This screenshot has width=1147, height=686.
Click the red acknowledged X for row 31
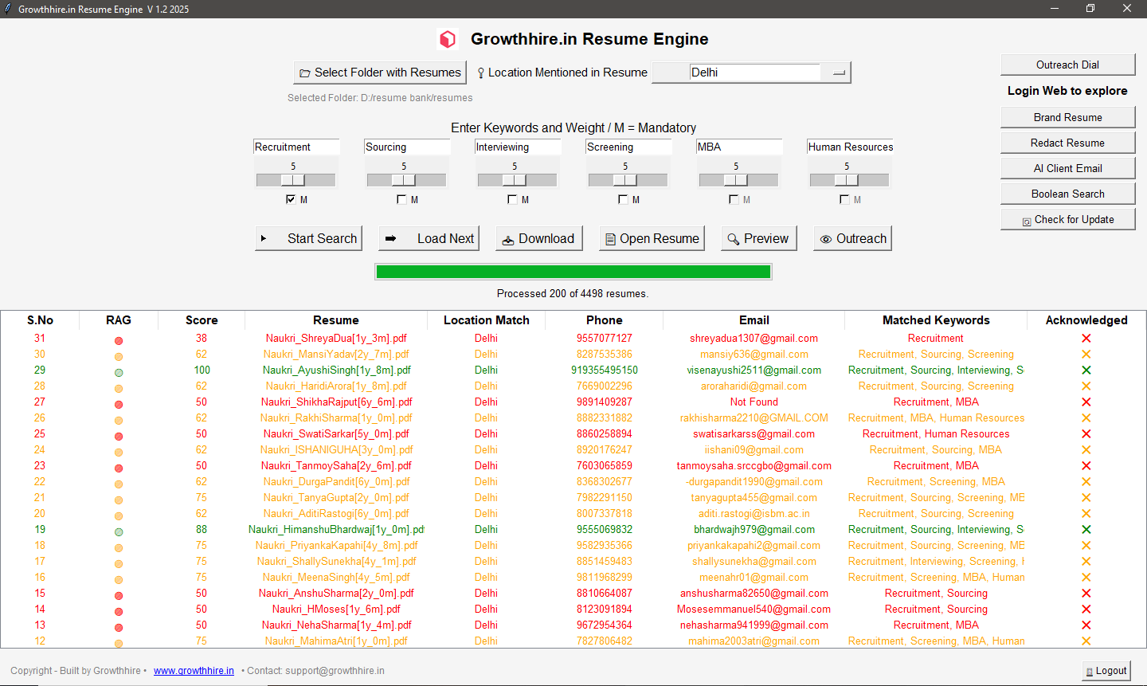(x=1086, y=339)
